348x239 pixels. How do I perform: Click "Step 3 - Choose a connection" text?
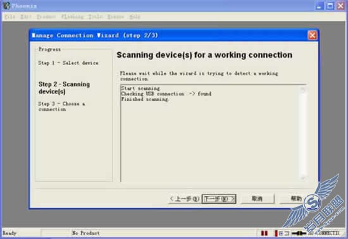(x=61, y=106)
